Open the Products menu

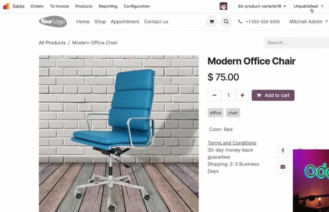click(x=84, y=6)
